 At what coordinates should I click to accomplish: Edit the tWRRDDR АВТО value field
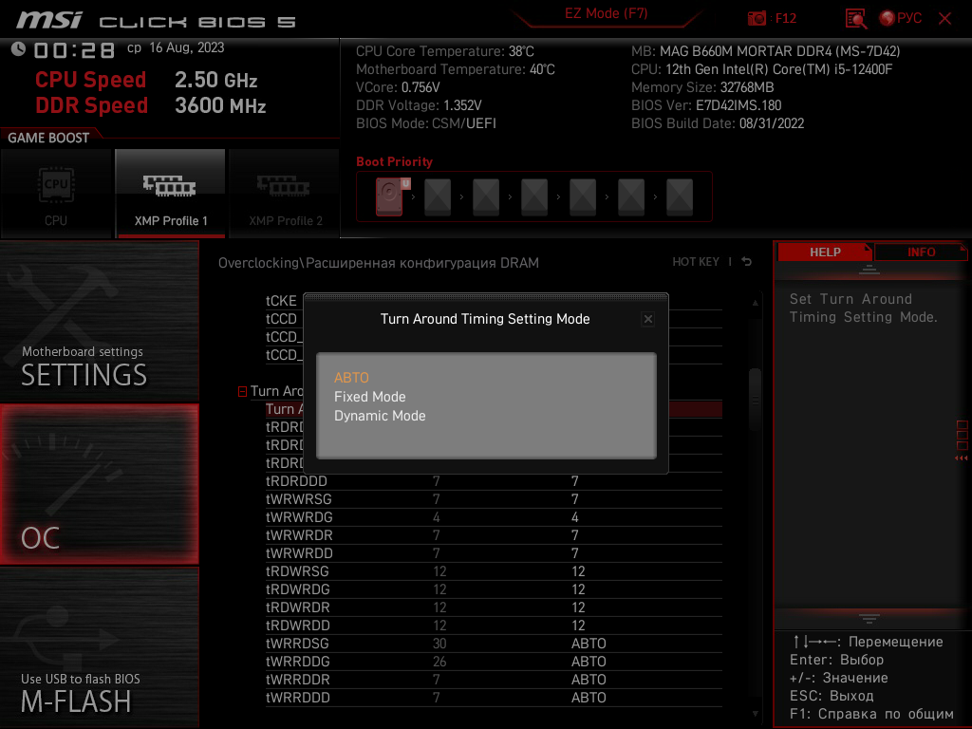pyautogui.click(x=589, y=680)
